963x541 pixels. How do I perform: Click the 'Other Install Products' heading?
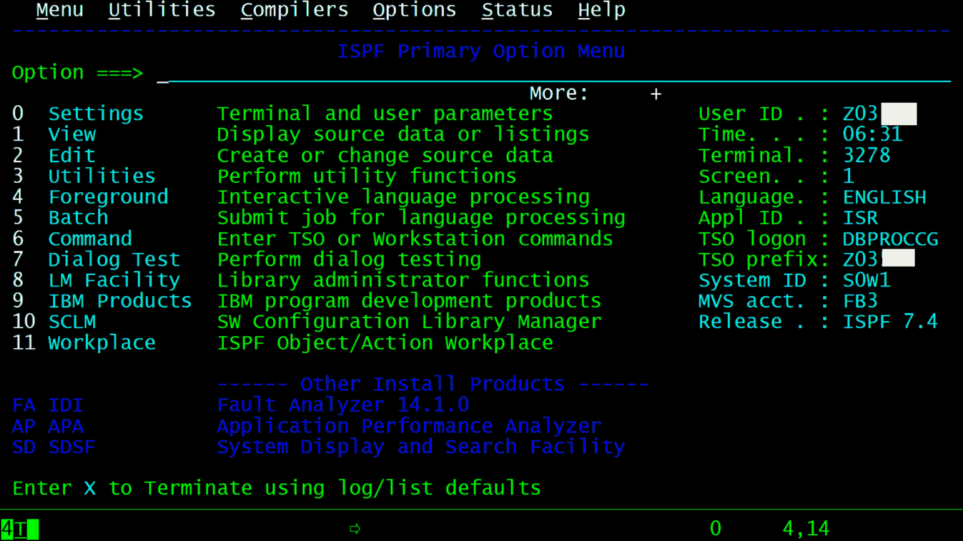tap(433, 384)
